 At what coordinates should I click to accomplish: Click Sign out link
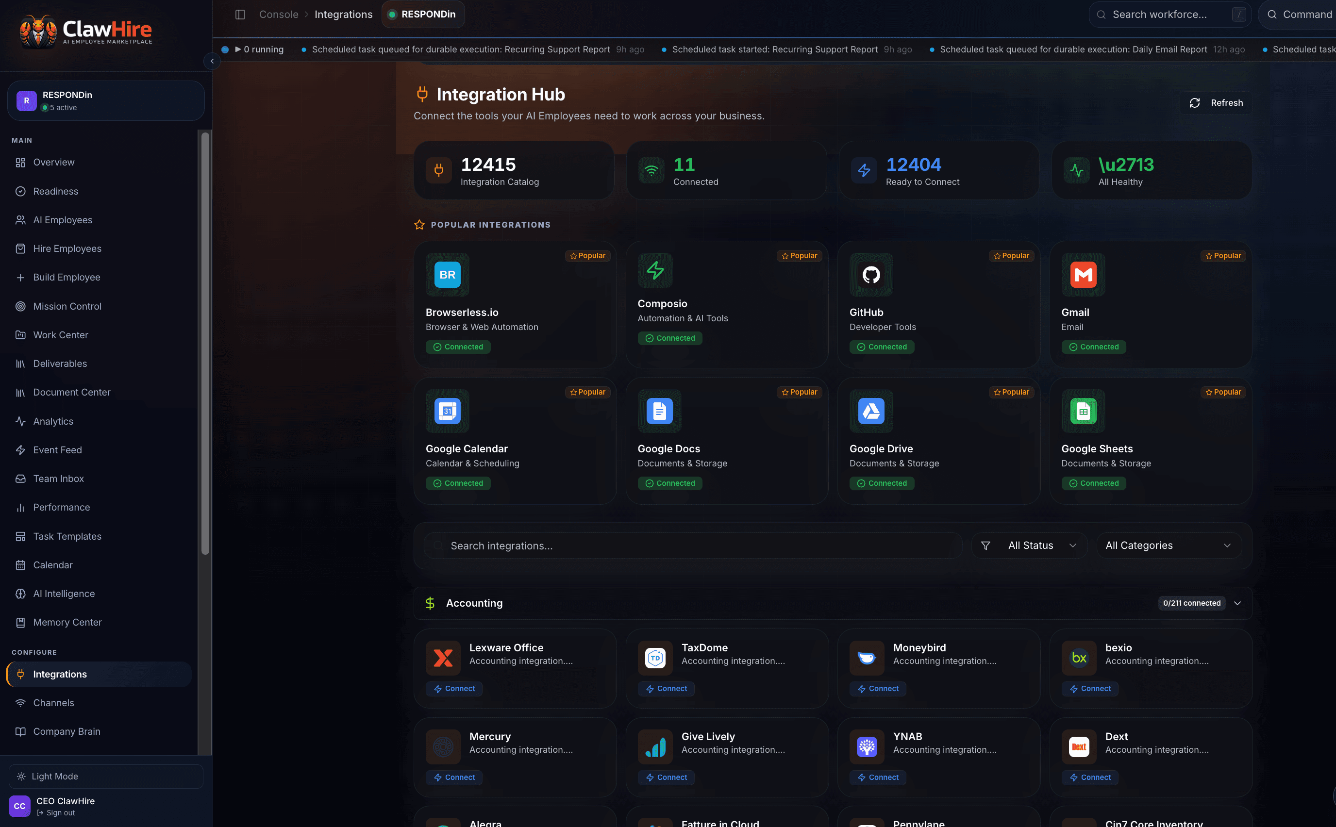coord(56,813)
